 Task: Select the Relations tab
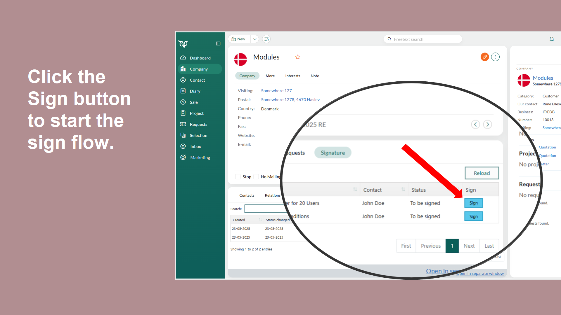pyautogui.click(x=272, y=195)
